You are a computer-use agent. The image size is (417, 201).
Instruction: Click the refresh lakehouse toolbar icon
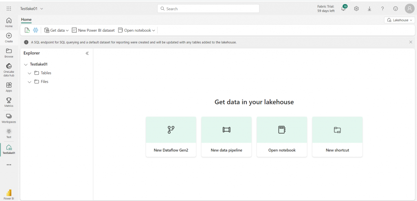click(x=27, y=30)
